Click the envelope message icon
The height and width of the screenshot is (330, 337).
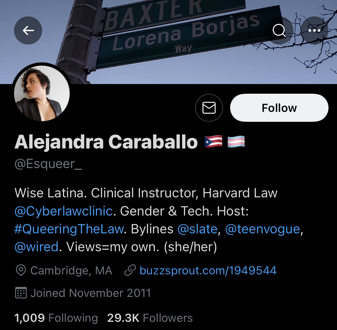(x=209, y=108)
